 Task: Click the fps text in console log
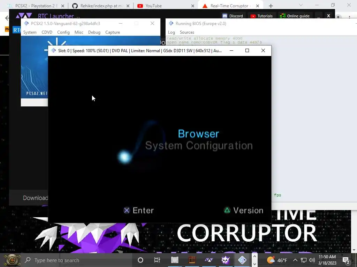[278, 195]
